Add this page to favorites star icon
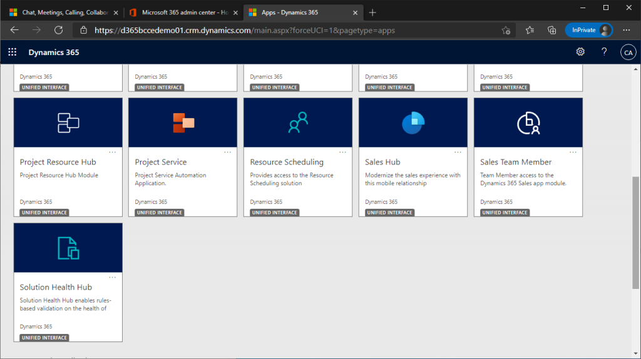 click(506, 30)
